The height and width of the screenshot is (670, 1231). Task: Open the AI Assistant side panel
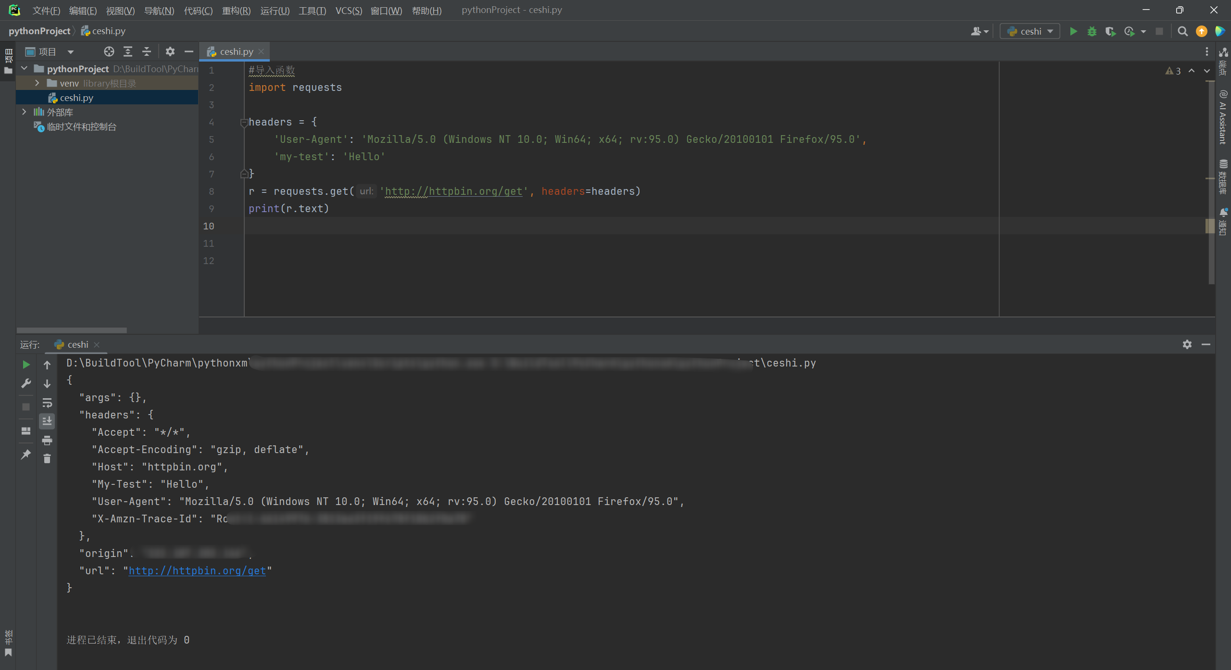1223,117
